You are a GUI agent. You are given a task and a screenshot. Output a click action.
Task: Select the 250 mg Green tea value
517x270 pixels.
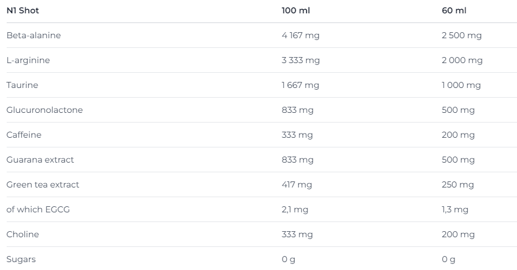point(458,184)
